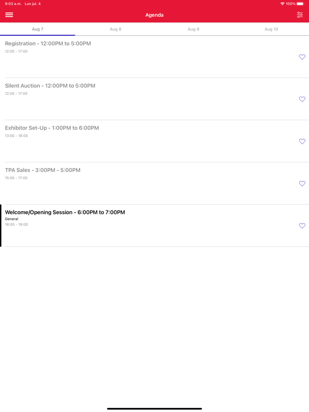The image size is (309, 412).
Task: Favorite the Exhibitor Set-Up session
Action: point(302,142)
